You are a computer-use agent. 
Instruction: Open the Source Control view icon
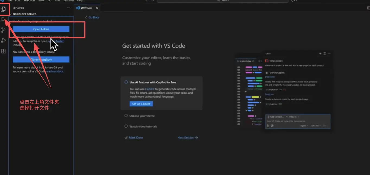(3, 30)
